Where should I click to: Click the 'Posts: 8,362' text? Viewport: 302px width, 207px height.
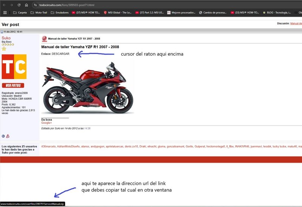[9, 105]
